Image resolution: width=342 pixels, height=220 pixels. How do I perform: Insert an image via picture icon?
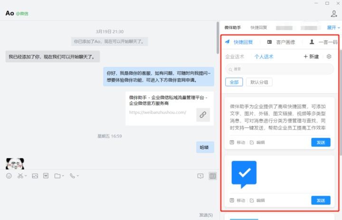tap(35, 176)
